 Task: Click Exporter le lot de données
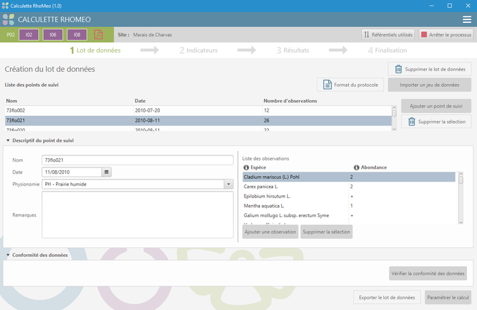click(387, 297)
